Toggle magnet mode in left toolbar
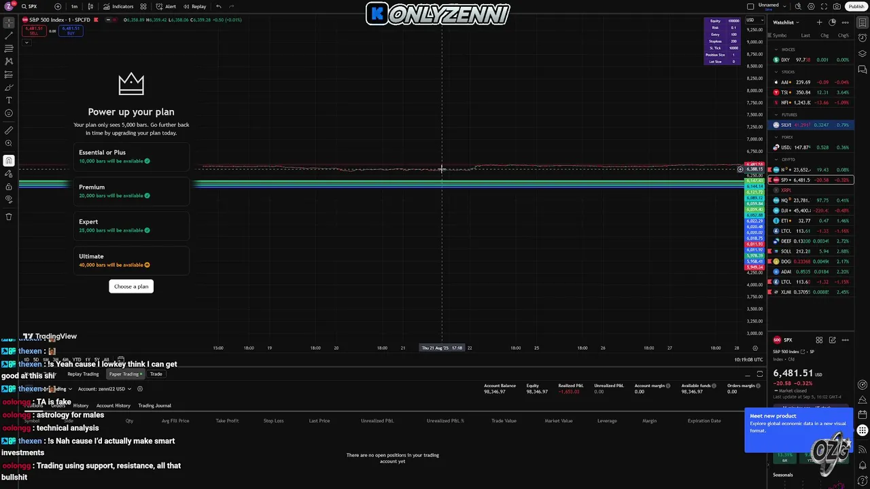This screenshot has width=870, height=489. click(9, 160)
